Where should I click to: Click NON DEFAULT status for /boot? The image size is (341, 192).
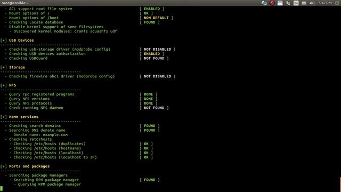point(156,18)
